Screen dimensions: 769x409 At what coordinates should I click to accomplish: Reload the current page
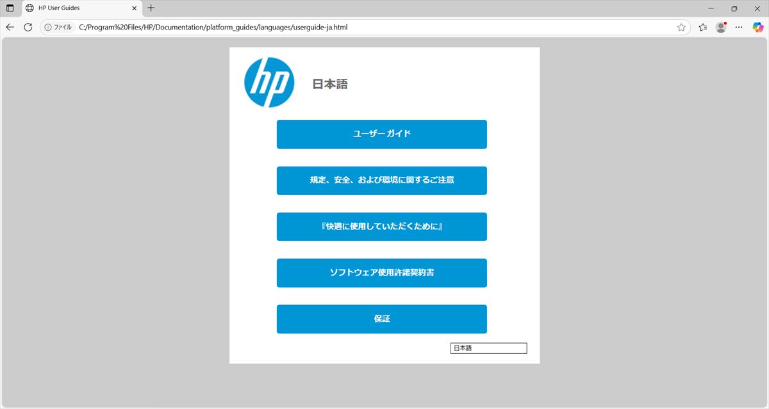pos(28,28)
